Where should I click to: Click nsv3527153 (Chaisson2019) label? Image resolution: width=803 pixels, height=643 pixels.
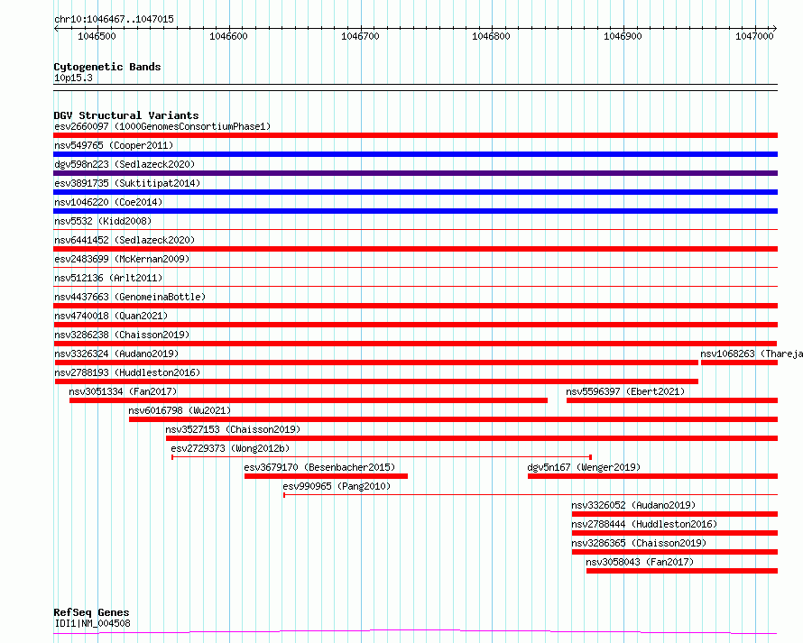tap(233, 429)
